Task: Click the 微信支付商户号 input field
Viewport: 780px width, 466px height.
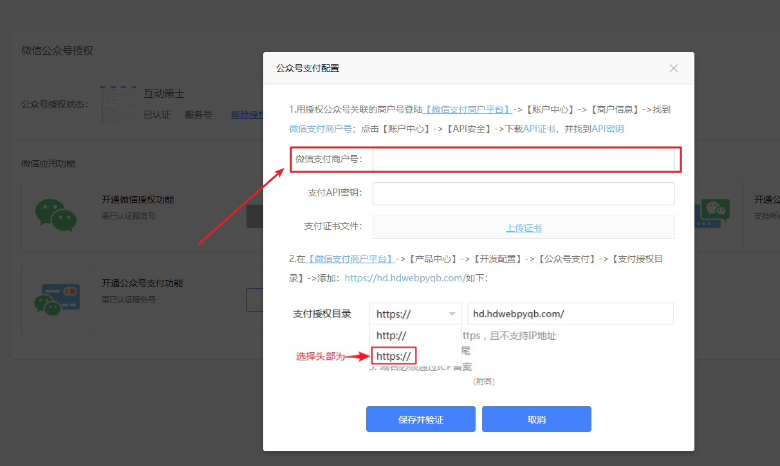Action: click(524, 160)
